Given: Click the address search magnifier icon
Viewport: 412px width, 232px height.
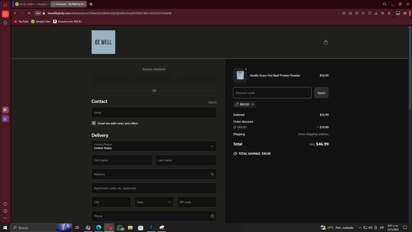Looking at the screenshot, I should [x=212, y=174].
